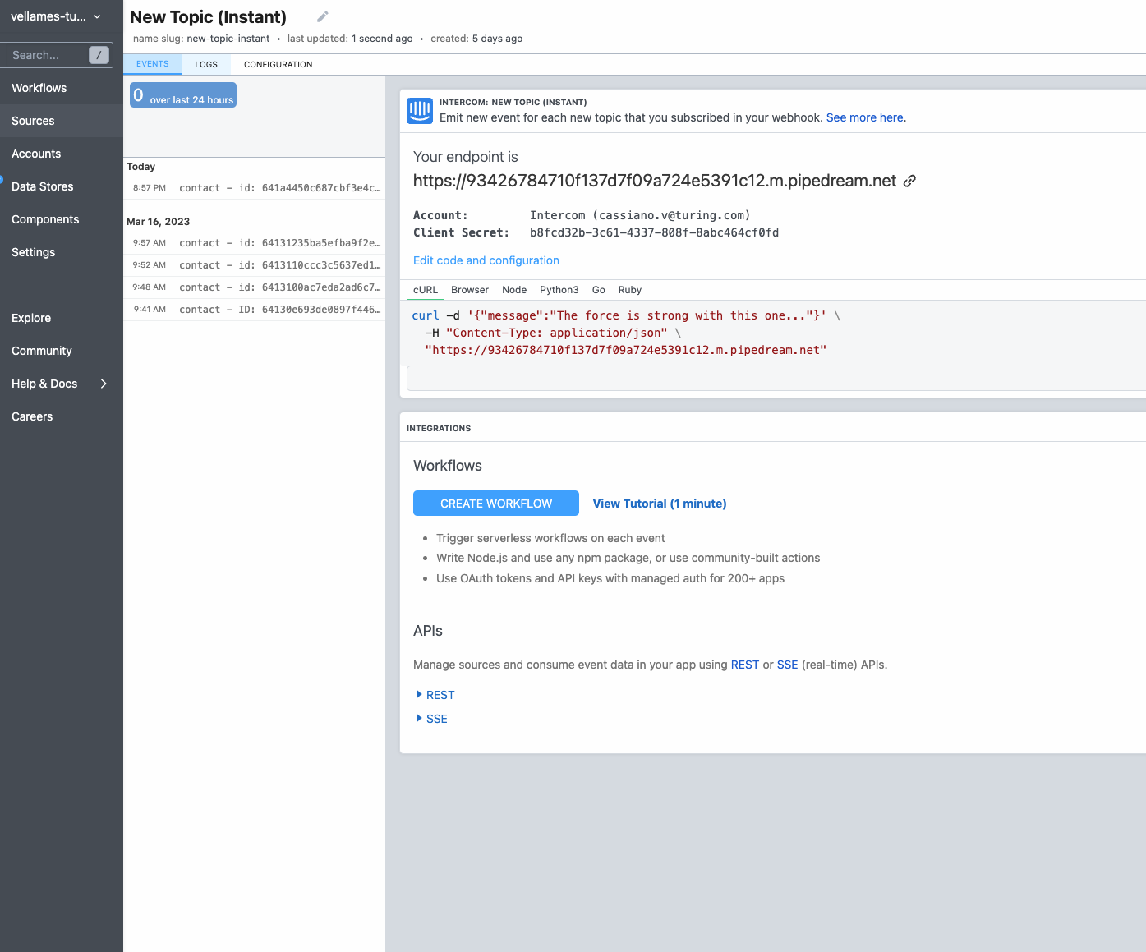Screen dimensions: 1146x952
Task: Open the Help & Docs sidebar item
Action: click(x=44, y=384)
